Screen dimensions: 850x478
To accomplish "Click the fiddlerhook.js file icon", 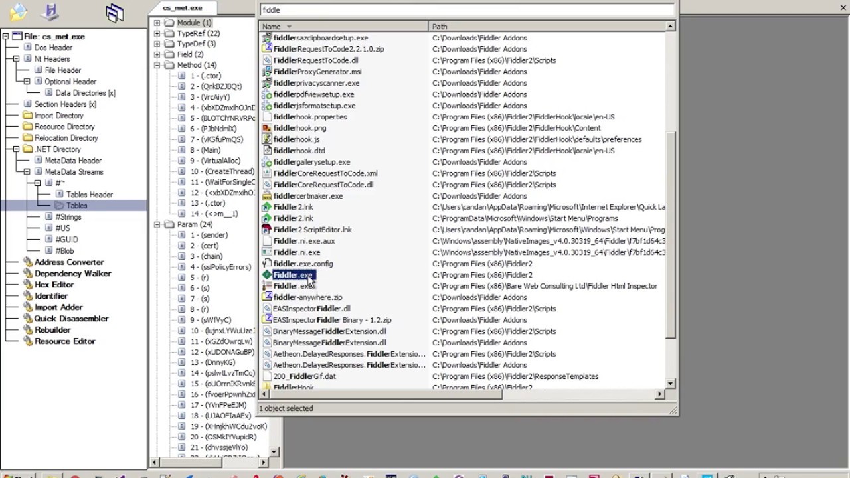I will pyautogui.click(x=267, y=139).
